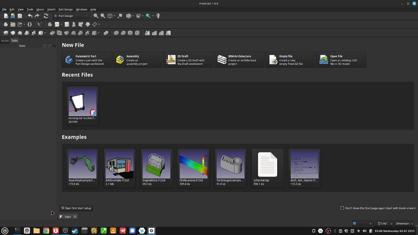Select the Boolean operation icon
The image size is (418, 235).
click(106, 33)
